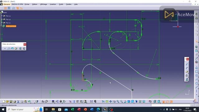Click the Exit Workbench icon on right toolbar
Screen dimensions: 199x112
click(x=197, y=18)
